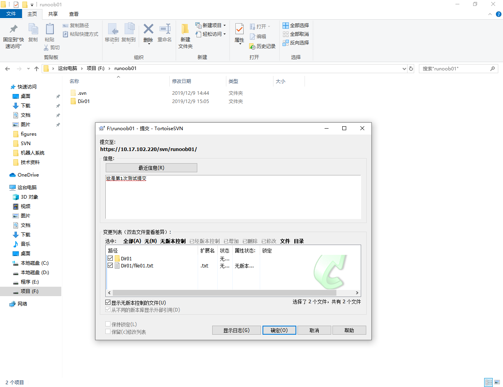Screen dimensions: 503x387
Task: Click in the commit message text box
Action: (233, 197)
